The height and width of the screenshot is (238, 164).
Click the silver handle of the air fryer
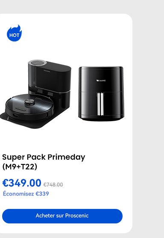(x=100, y=104)
